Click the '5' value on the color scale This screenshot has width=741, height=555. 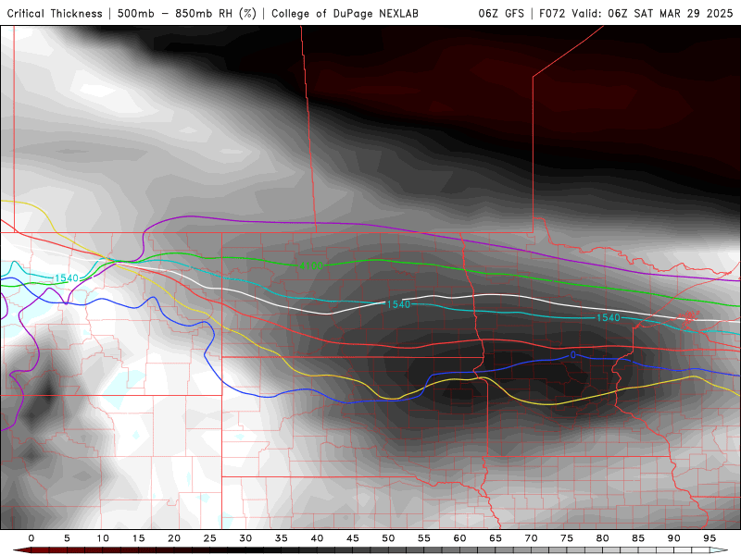(x=67, y=538)
